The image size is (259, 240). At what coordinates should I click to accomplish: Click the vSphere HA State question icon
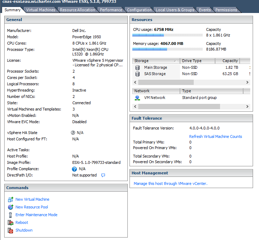pos(73,133)
